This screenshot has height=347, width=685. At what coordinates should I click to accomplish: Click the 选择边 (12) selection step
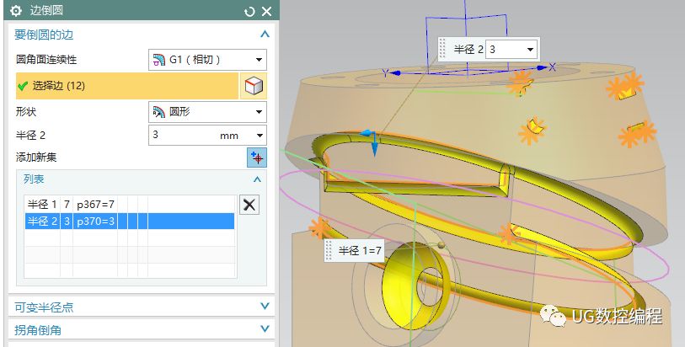coord(127,86)
